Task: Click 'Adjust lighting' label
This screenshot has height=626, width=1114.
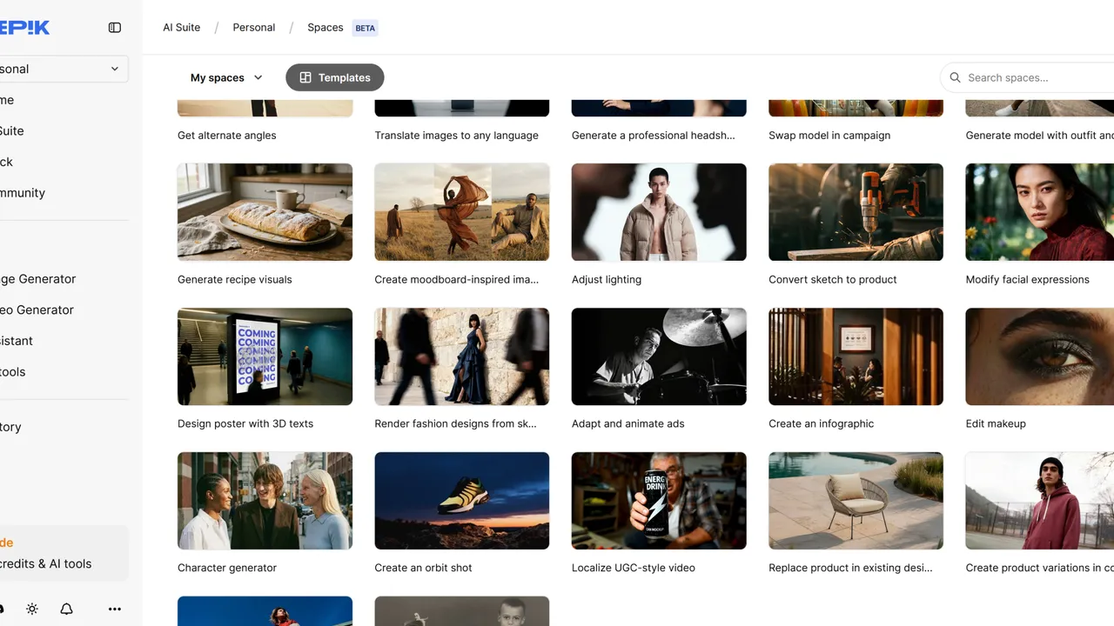Action: pos(607,280)
